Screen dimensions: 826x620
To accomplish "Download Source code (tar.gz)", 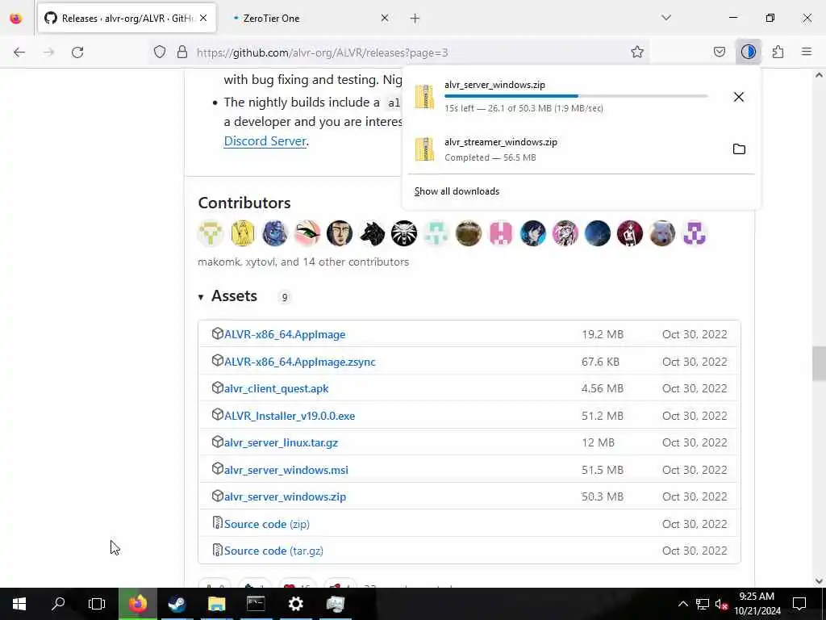I will tap(273, 551).
